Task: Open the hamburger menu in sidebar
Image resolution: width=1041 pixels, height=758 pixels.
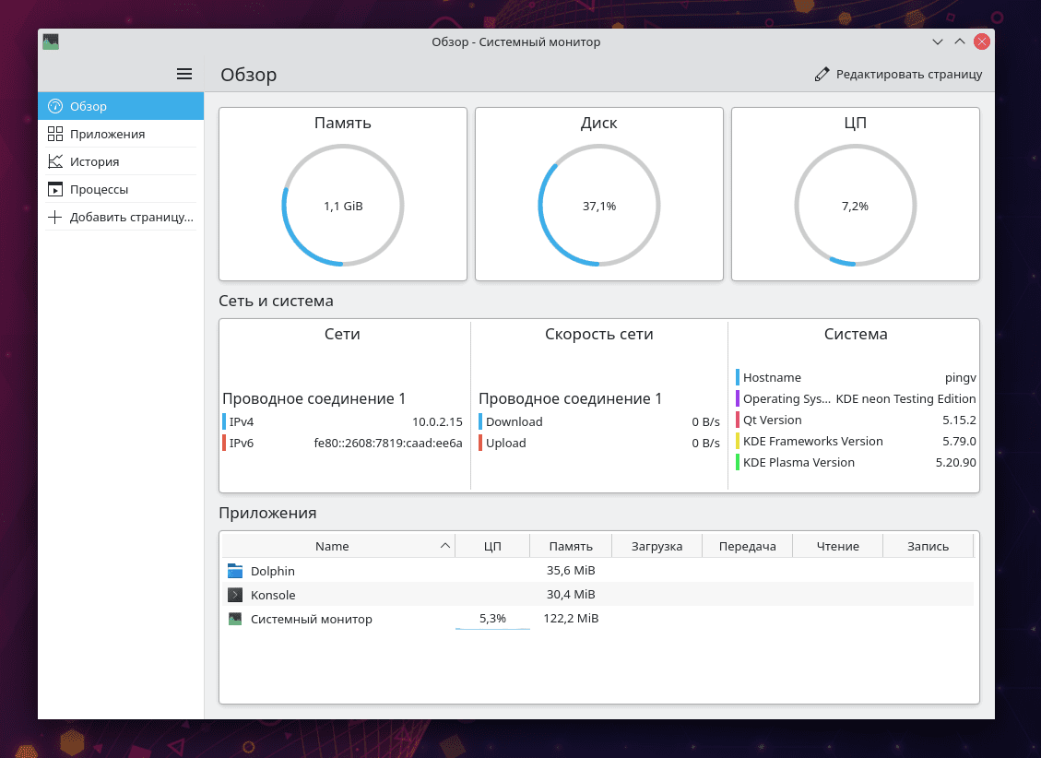Action: tap(184, 75)
